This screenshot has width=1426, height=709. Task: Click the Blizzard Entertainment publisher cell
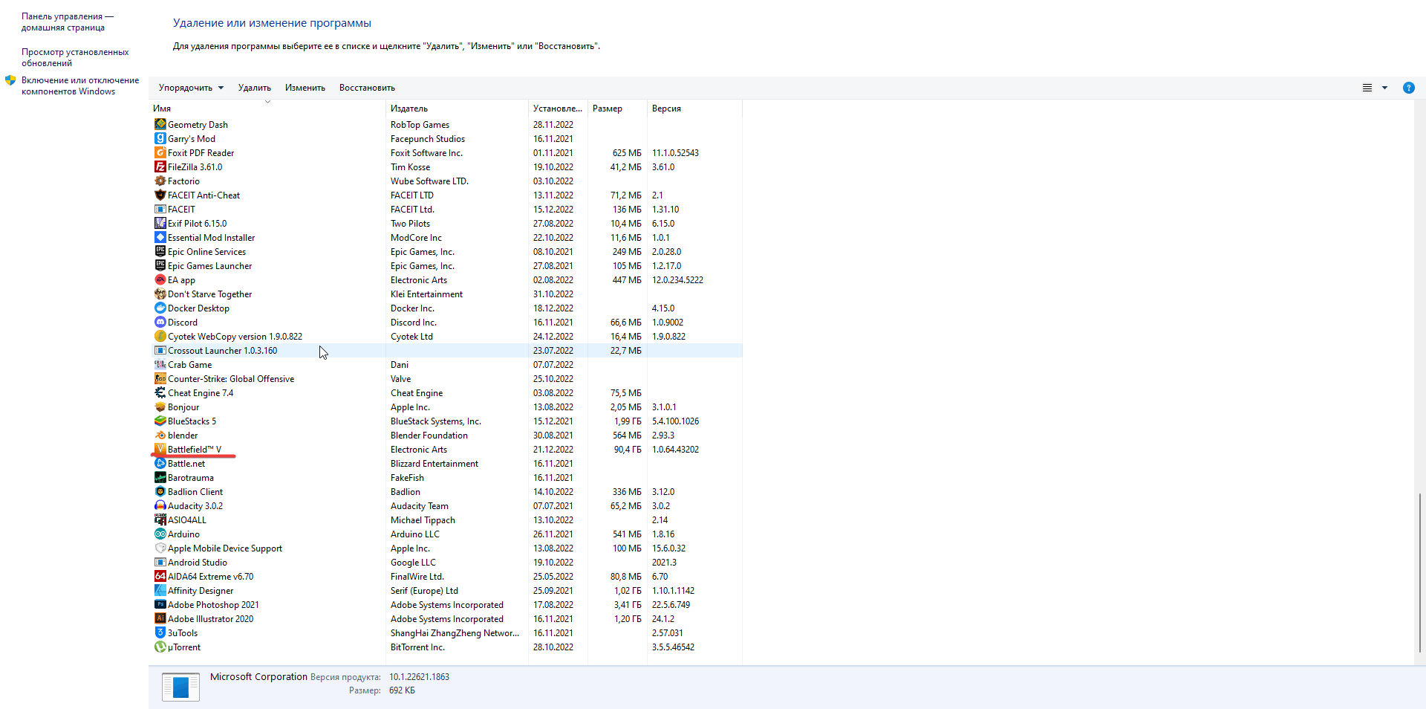pyautogui.click(x=434, y=464)
